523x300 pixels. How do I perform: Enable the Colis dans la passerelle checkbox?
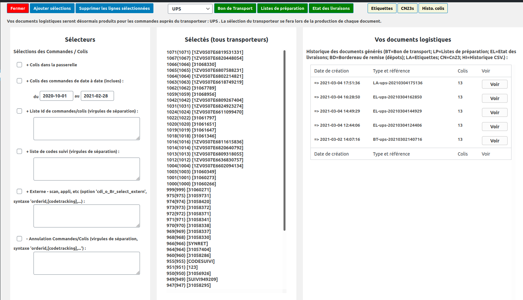coord(19,65)
